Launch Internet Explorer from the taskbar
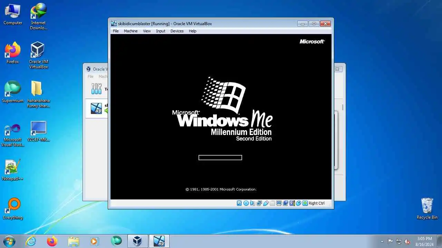The width and height of the screenshot is (442, 248). [31, 241]
